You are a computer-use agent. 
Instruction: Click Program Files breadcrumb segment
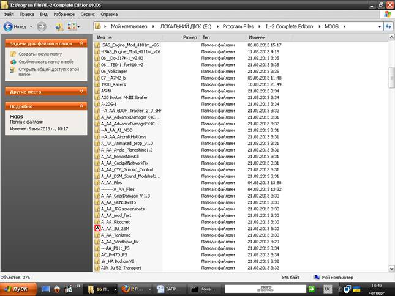pos(238,26)
